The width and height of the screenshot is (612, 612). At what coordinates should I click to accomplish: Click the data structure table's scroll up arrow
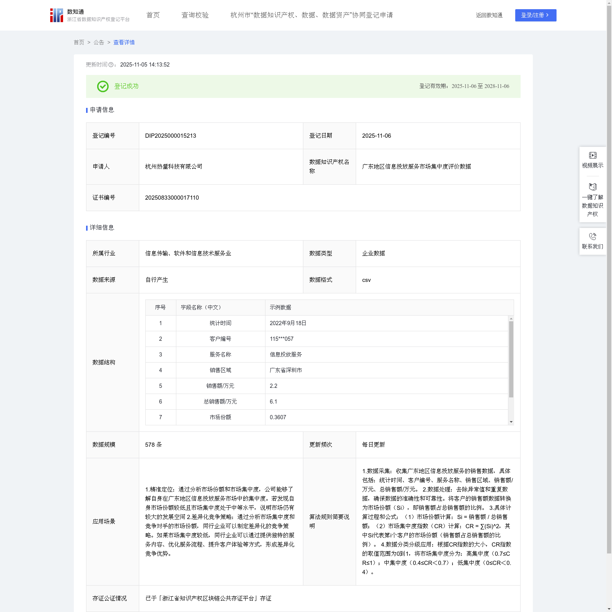pos(511,319)
